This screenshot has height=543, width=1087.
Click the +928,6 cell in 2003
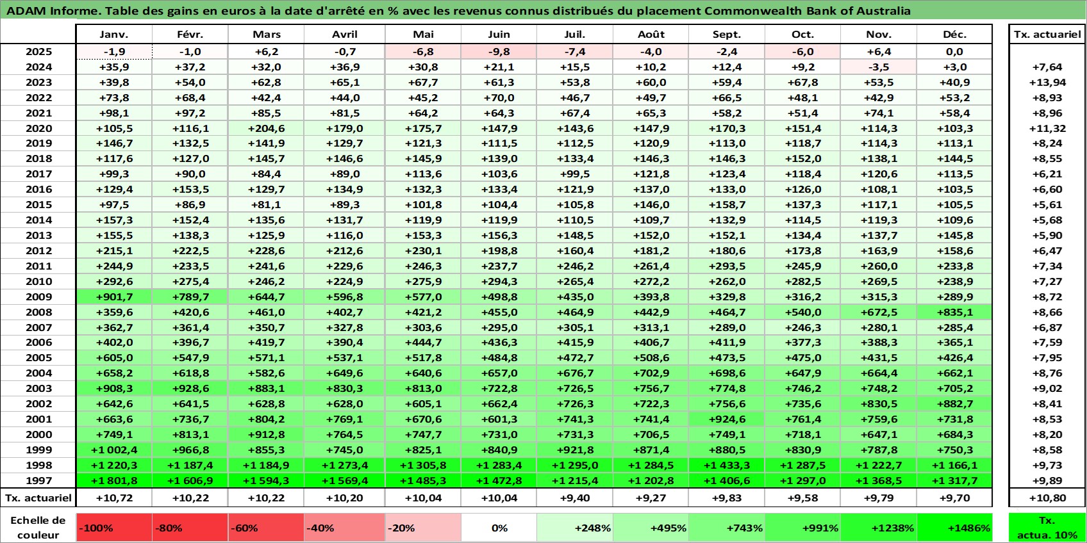tap(190, 388)
